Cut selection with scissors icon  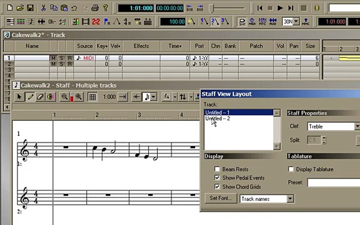pos(43,8)
